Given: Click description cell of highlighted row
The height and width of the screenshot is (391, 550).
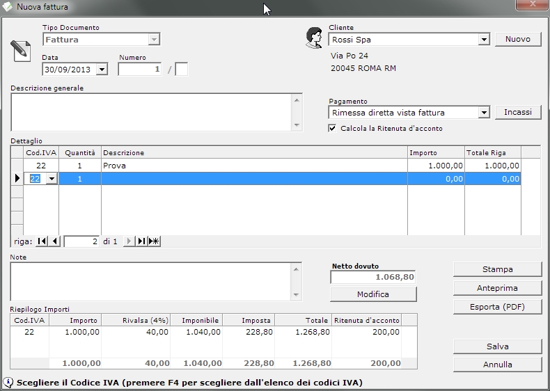Looking at the screenshot, I should pyautogui.click(x=254, y=179).
